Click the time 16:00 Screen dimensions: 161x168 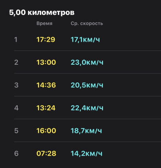[46, 131]
